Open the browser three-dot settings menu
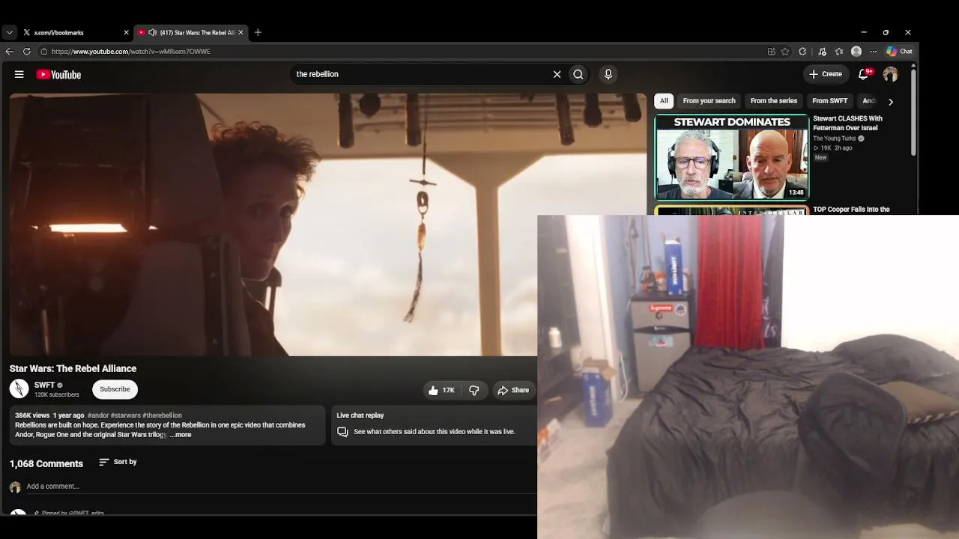This screenshot has width=959, height=539. [874, 52]
